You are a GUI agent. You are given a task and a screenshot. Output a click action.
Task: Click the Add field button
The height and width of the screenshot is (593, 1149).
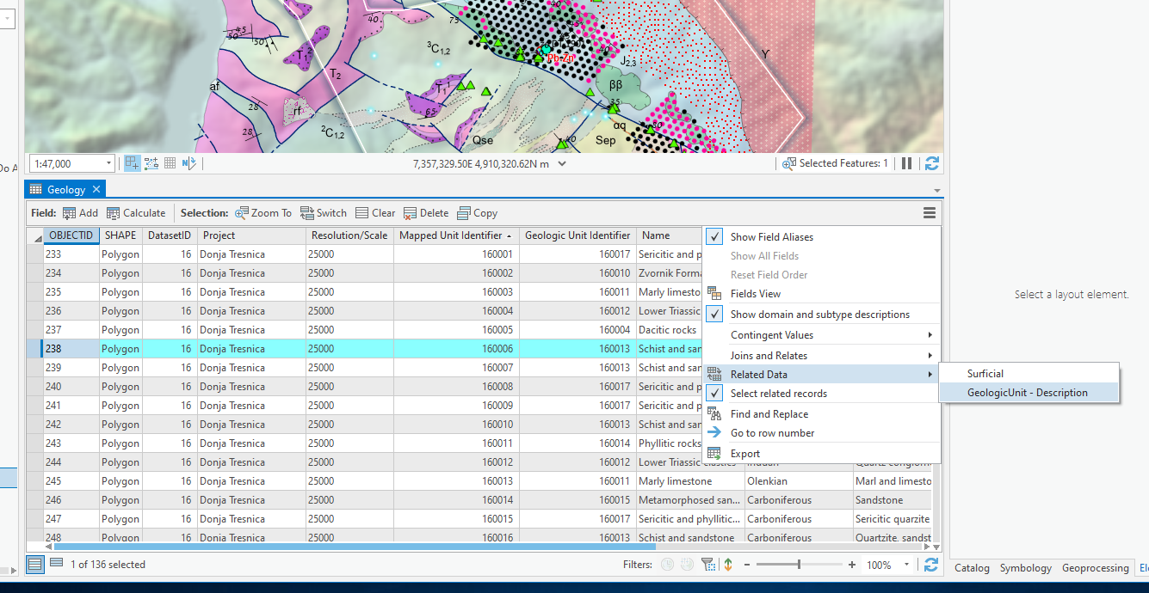[x=80, y=213]
